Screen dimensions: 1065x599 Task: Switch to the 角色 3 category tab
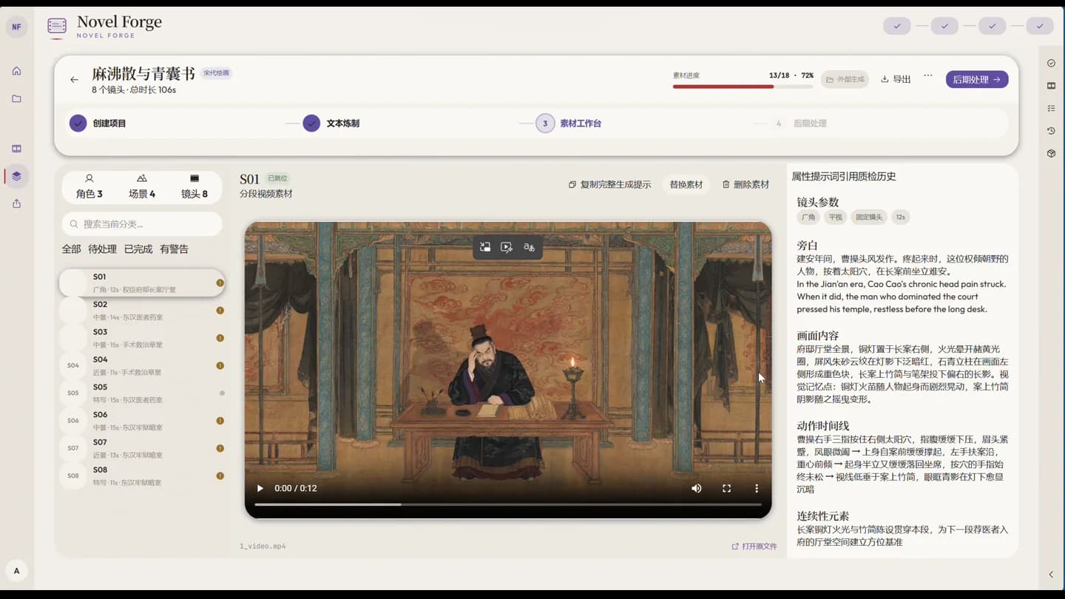[89, 186]
